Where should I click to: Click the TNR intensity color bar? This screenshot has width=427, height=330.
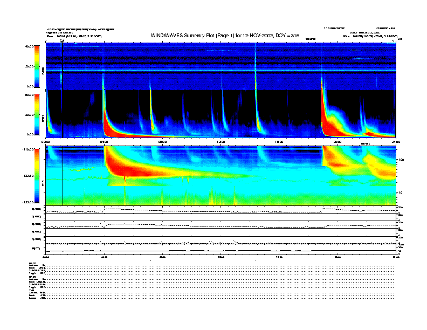[x=37, y=176]
